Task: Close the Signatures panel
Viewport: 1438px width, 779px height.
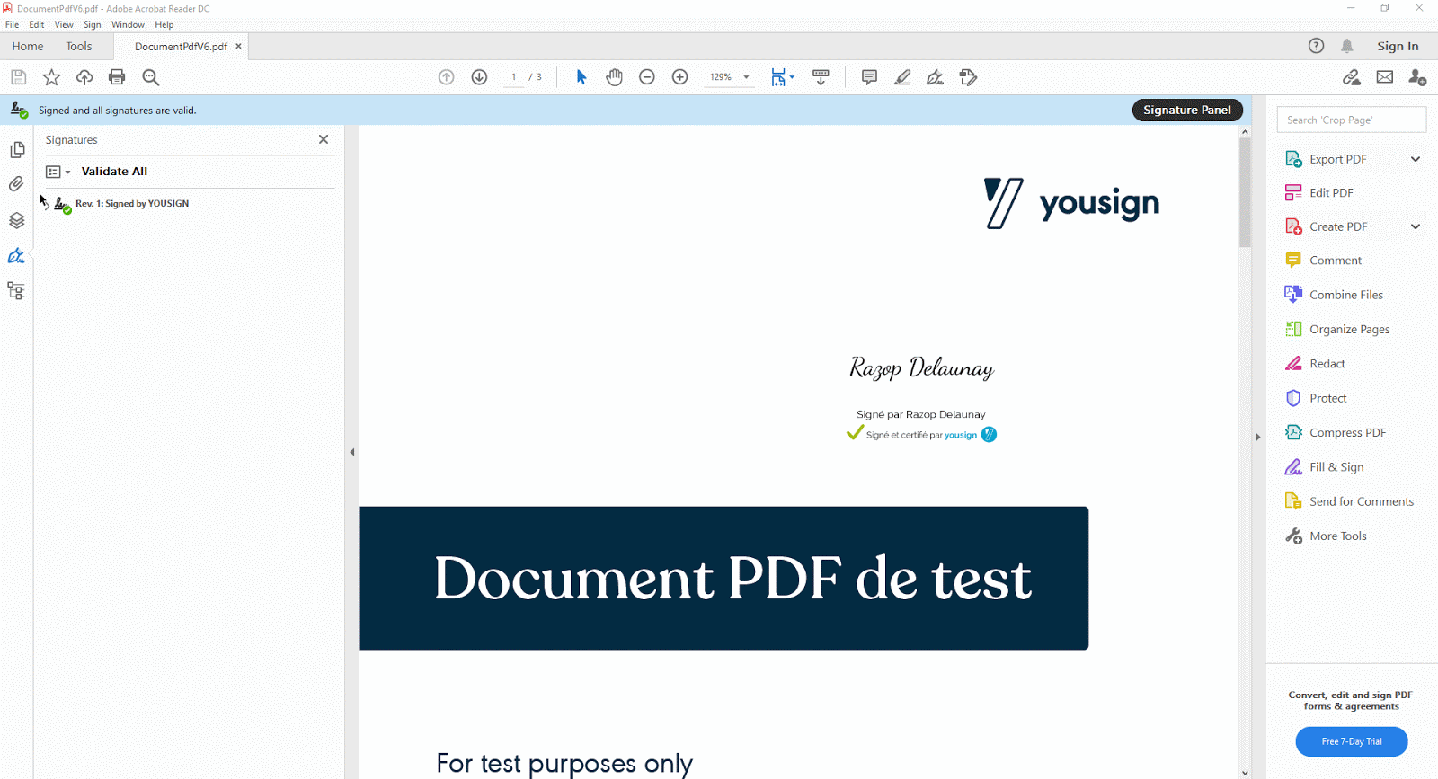Action: coord(324,139)
